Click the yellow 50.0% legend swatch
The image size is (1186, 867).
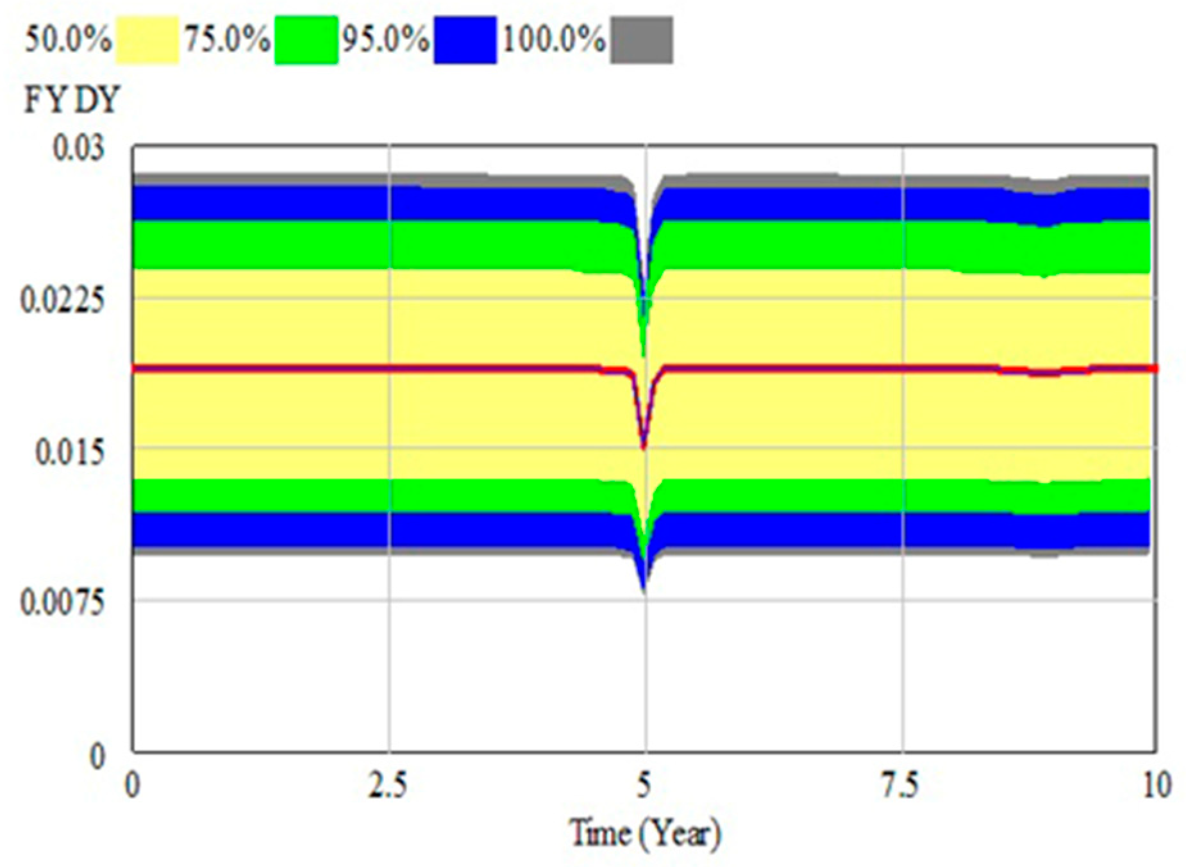tap(147, 40)
